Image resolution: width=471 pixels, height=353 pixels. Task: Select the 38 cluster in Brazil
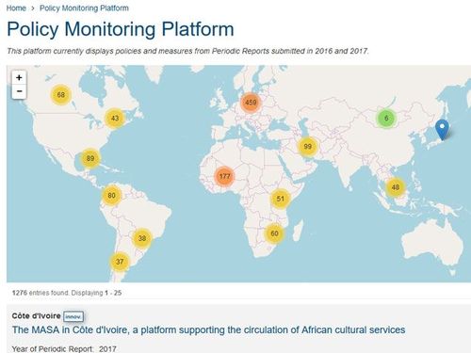pos(142,238)
